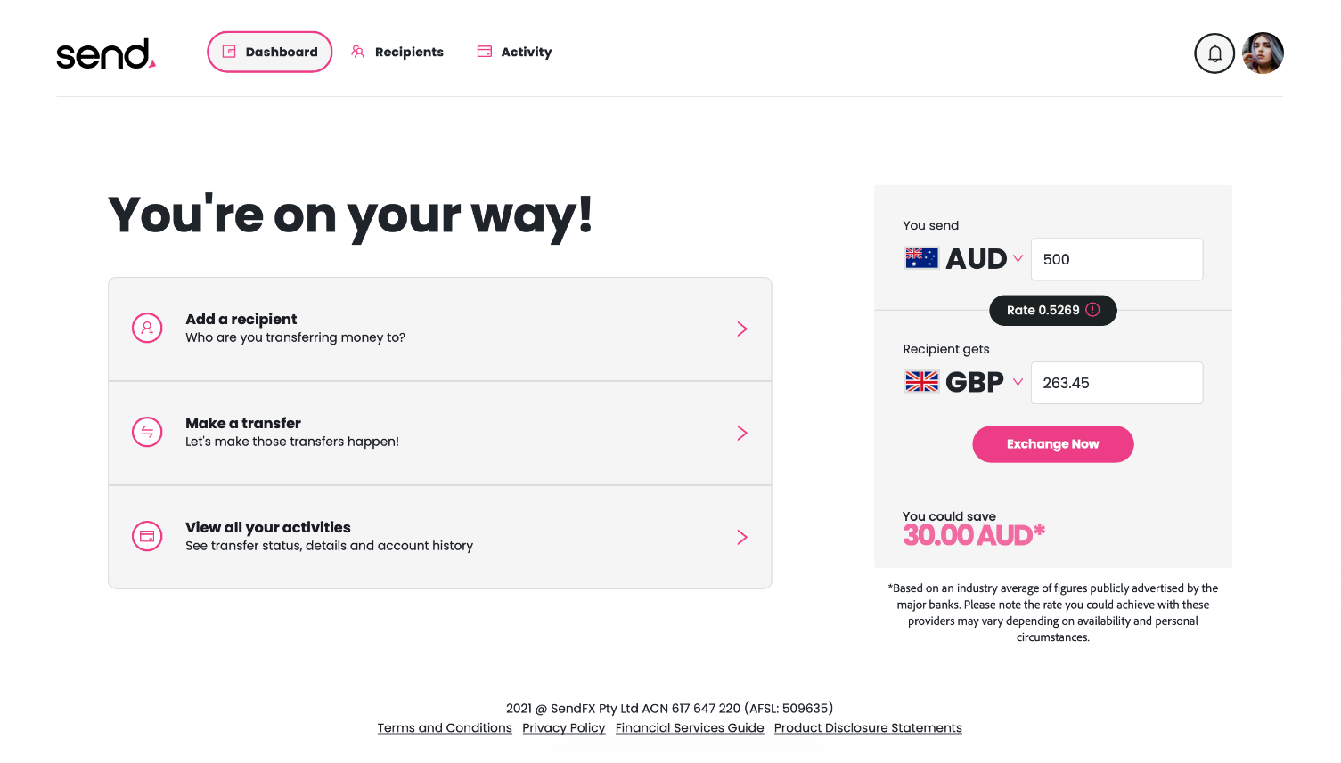The image size is (1341, 763).
Task: Expand the GBP currency dropdown
Action: [1018, 382]
